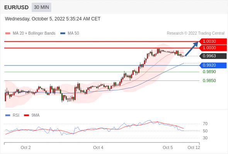Toggle the 9MA legend red swatch

click(26, 115)
